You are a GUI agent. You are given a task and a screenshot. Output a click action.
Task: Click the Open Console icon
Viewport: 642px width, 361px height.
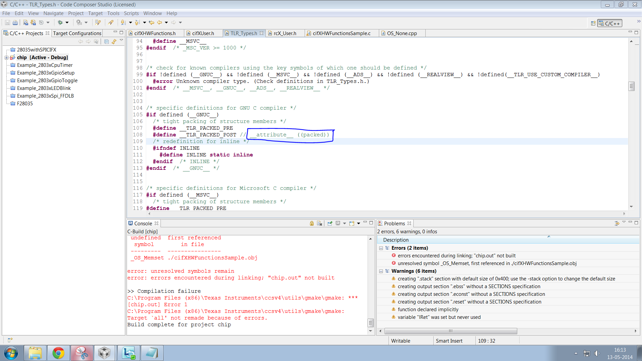click(352, 223)
